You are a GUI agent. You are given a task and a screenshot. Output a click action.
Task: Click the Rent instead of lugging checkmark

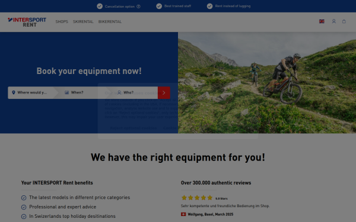click(x=209, y=6)
